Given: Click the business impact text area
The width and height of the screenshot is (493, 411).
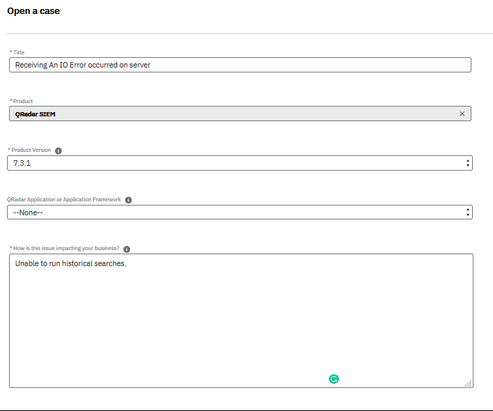Looking at the screenshot, I should (241, 320).
